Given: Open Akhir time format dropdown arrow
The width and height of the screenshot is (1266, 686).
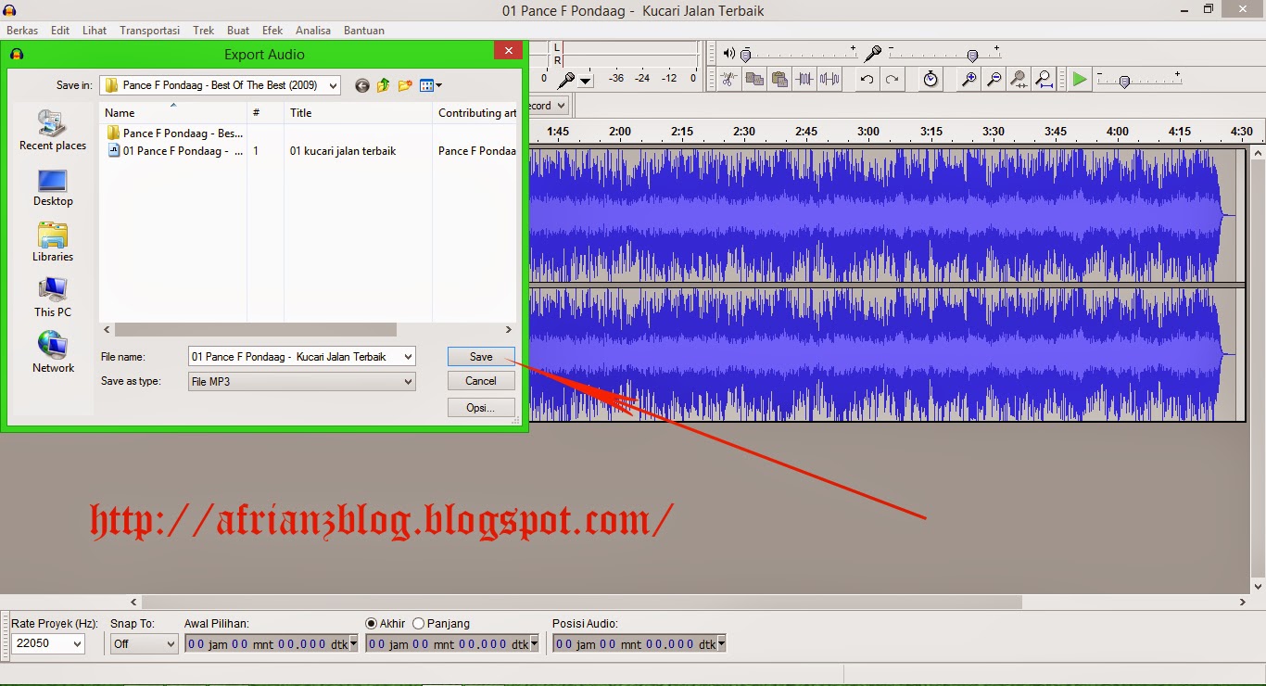Looking at the screenshot, I should pyautogui.click(x=534, y=643).
